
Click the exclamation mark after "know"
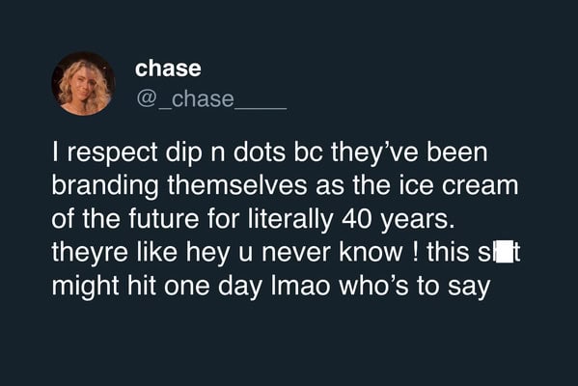click(x=415, y=252)
